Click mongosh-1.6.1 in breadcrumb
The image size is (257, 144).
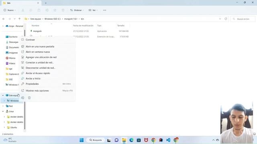pos(71,19)
